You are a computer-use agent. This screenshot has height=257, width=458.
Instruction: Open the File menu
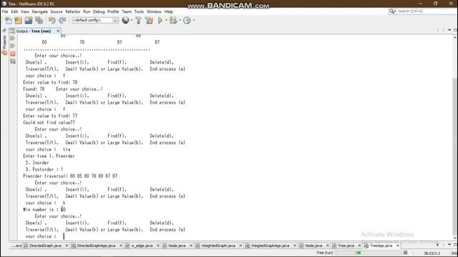point(5,11)
